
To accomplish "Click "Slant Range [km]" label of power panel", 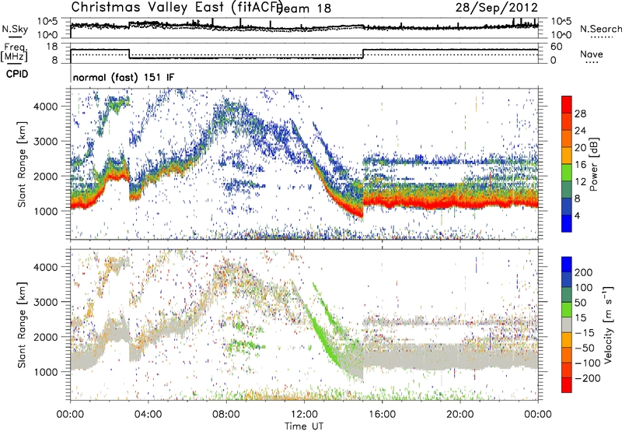I will tap(22, 164).
